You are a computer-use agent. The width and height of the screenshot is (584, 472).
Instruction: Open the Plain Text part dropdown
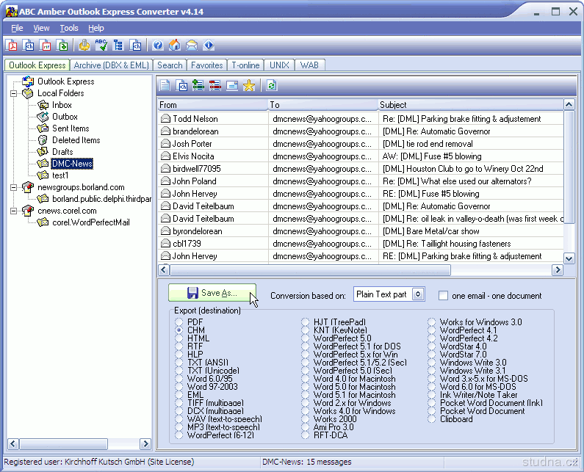tap(418, 294)
